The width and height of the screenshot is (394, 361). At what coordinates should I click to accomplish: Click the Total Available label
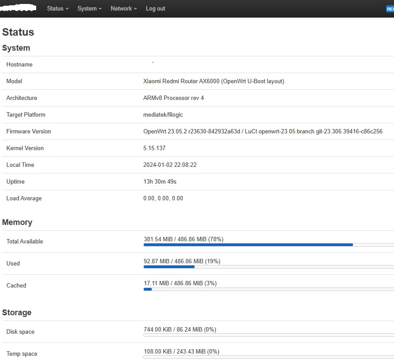point(25,241)
